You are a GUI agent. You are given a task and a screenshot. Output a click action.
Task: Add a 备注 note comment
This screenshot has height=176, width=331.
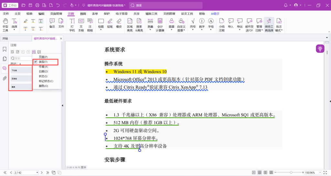52,23
